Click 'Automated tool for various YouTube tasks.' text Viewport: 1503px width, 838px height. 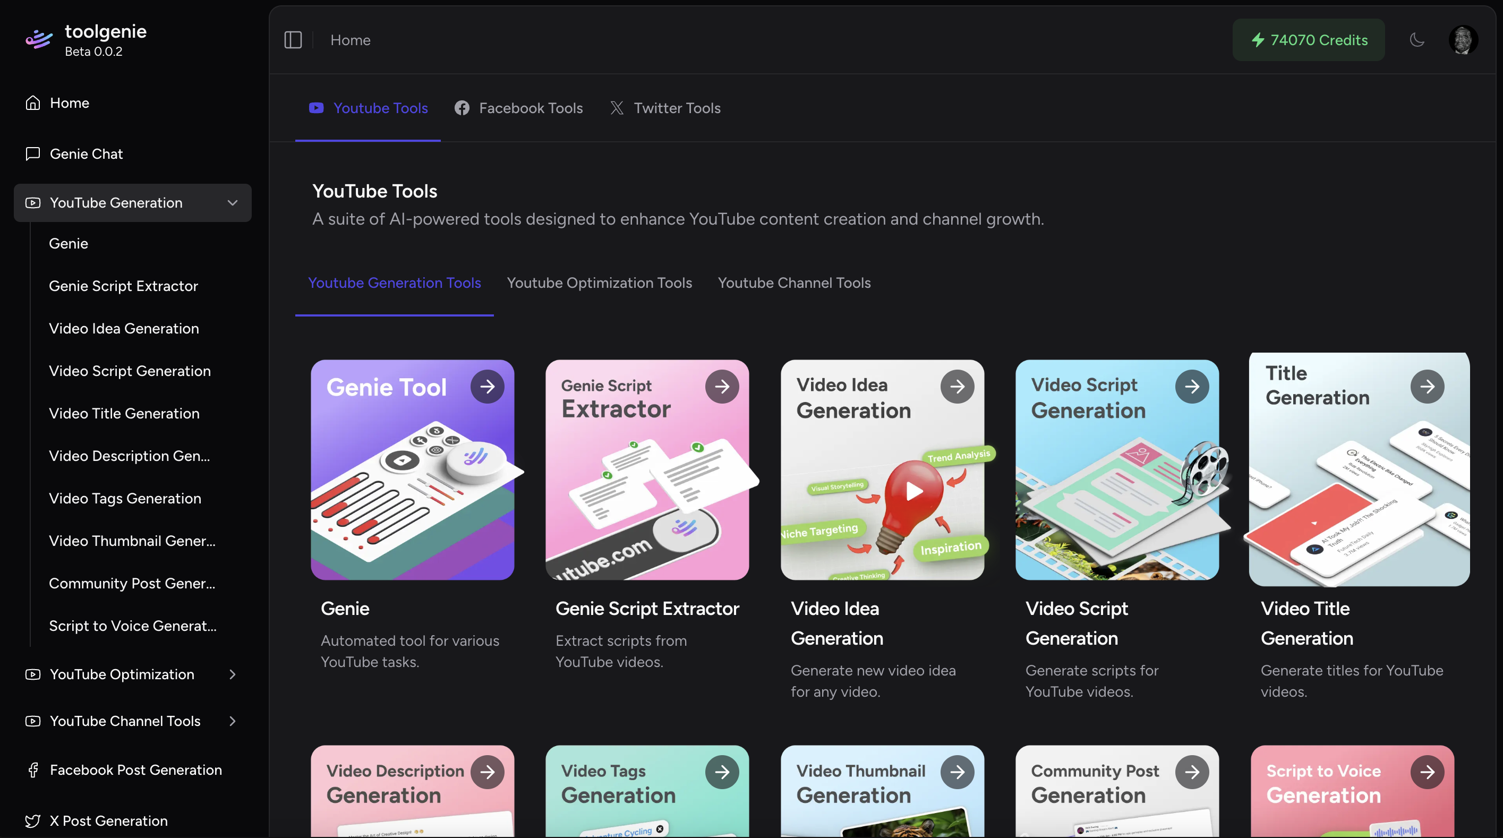pos(409,651)
